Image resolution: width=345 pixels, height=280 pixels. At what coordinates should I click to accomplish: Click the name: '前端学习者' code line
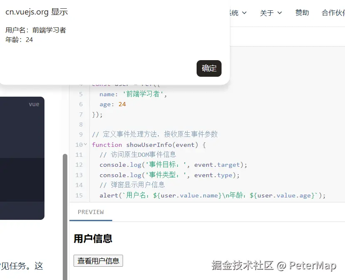coord(133,94)
